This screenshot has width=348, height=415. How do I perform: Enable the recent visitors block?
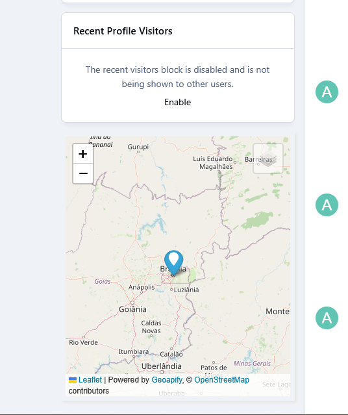pos(178,102)
